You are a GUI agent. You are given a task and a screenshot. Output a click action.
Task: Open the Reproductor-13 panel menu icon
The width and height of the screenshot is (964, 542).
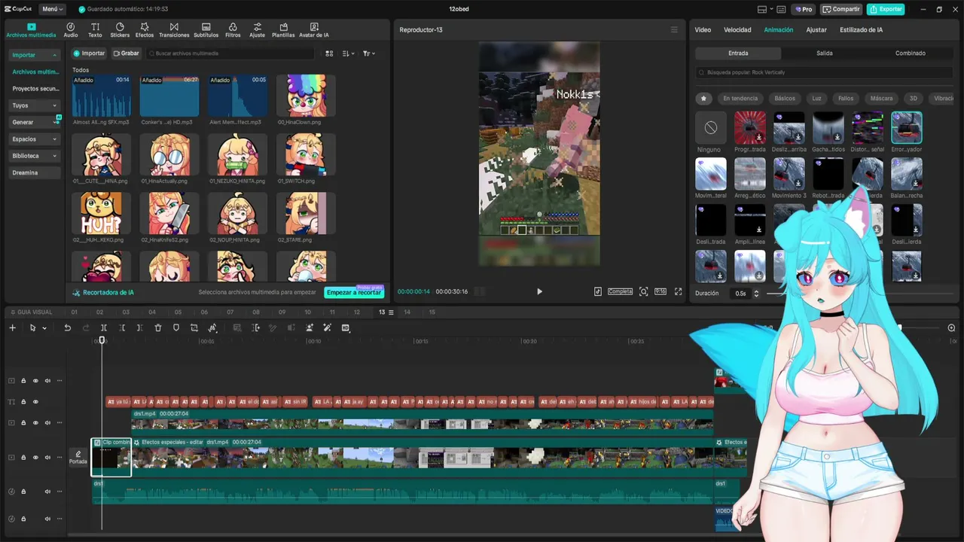click(674, 30)
